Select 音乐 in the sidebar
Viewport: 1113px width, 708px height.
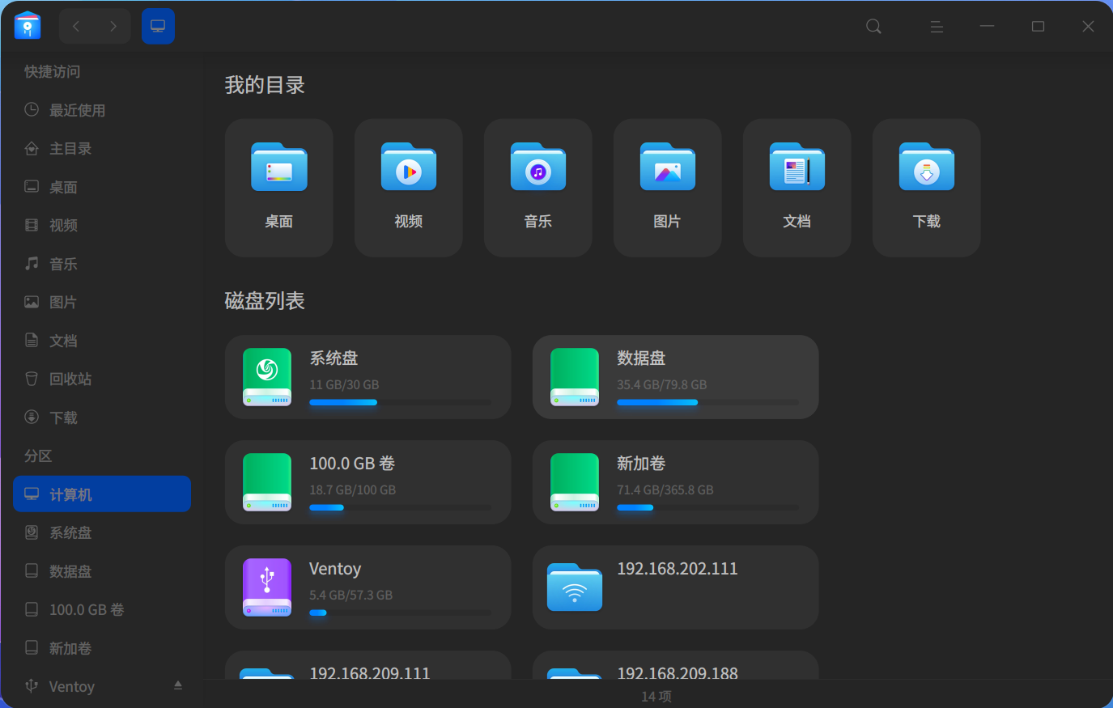(x=102, y=264)
